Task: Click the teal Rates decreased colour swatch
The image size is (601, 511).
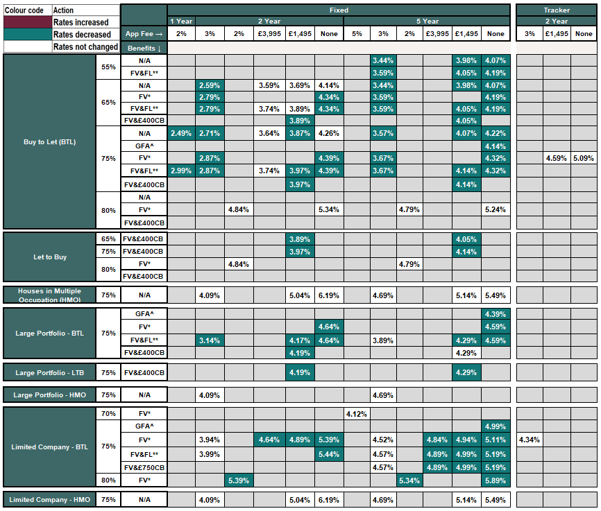Action: tap(27, 34)
